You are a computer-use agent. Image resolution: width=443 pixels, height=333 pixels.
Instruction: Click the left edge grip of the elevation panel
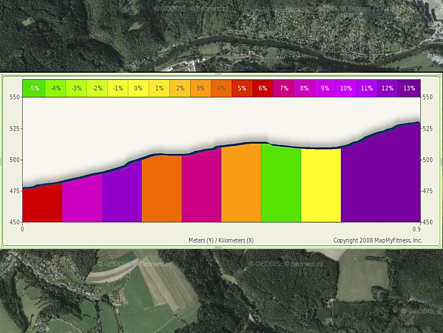click(x=2, y=161)
